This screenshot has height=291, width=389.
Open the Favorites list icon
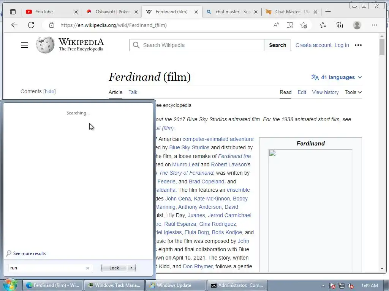[x=323, y=25]
